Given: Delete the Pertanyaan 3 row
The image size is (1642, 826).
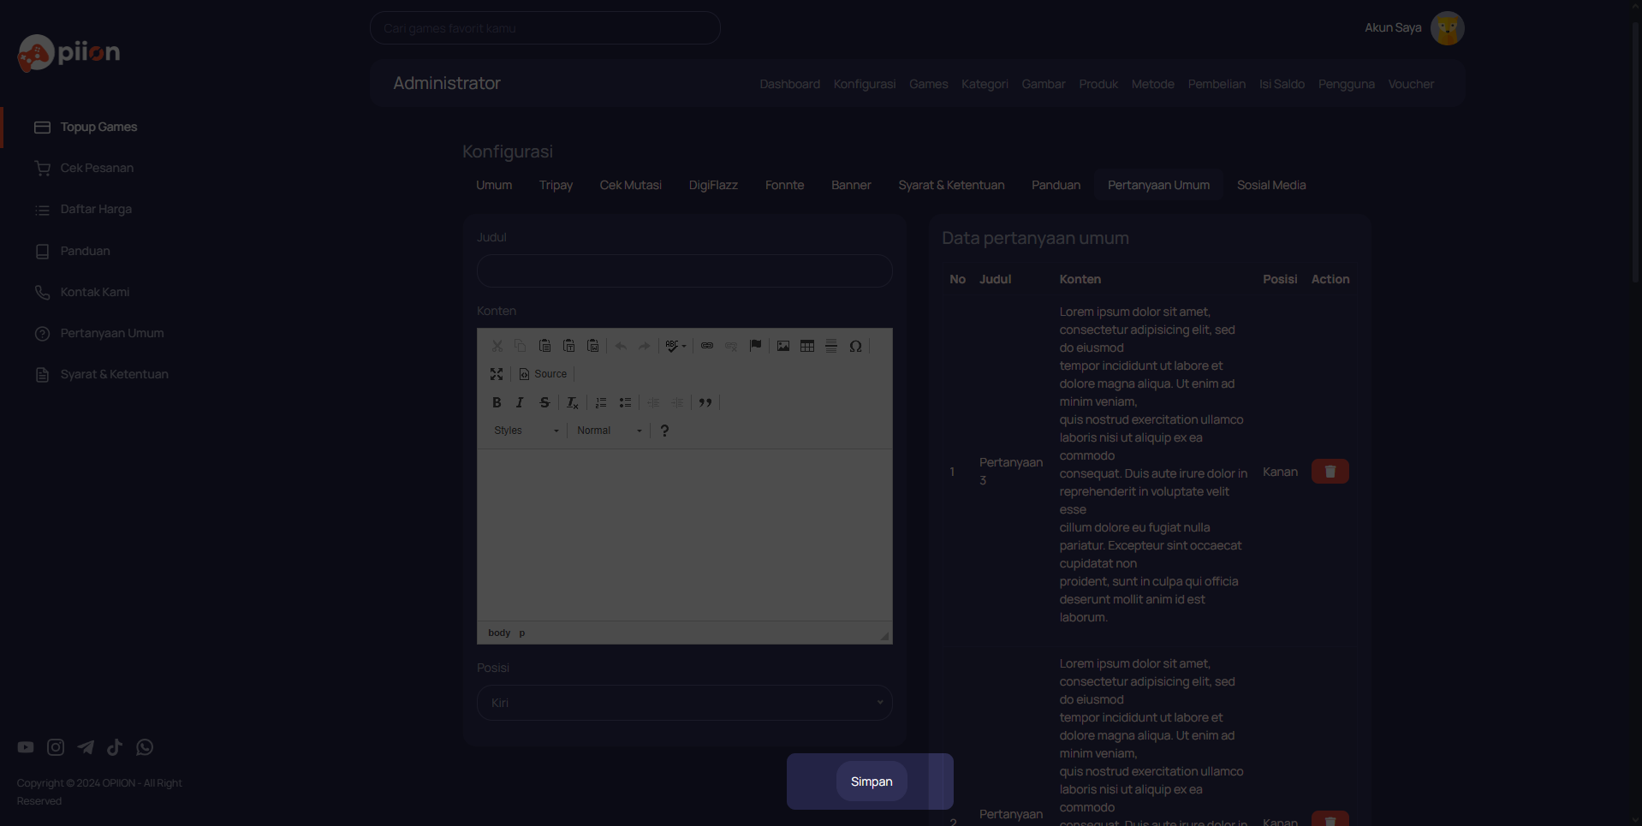Looking at the screenshot, I should [x=1330, y=472].
